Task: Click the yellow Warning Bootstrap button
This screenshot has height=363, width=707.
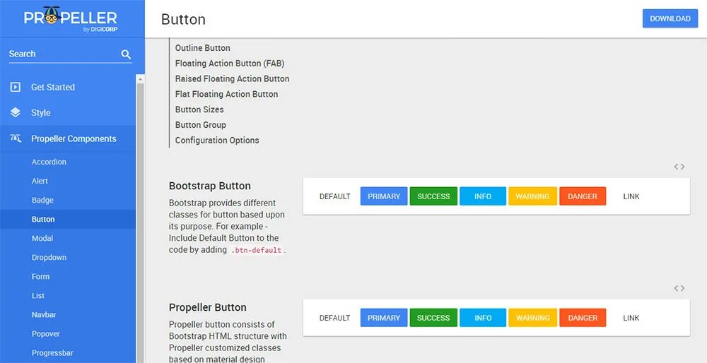Action: pos(532,196)
